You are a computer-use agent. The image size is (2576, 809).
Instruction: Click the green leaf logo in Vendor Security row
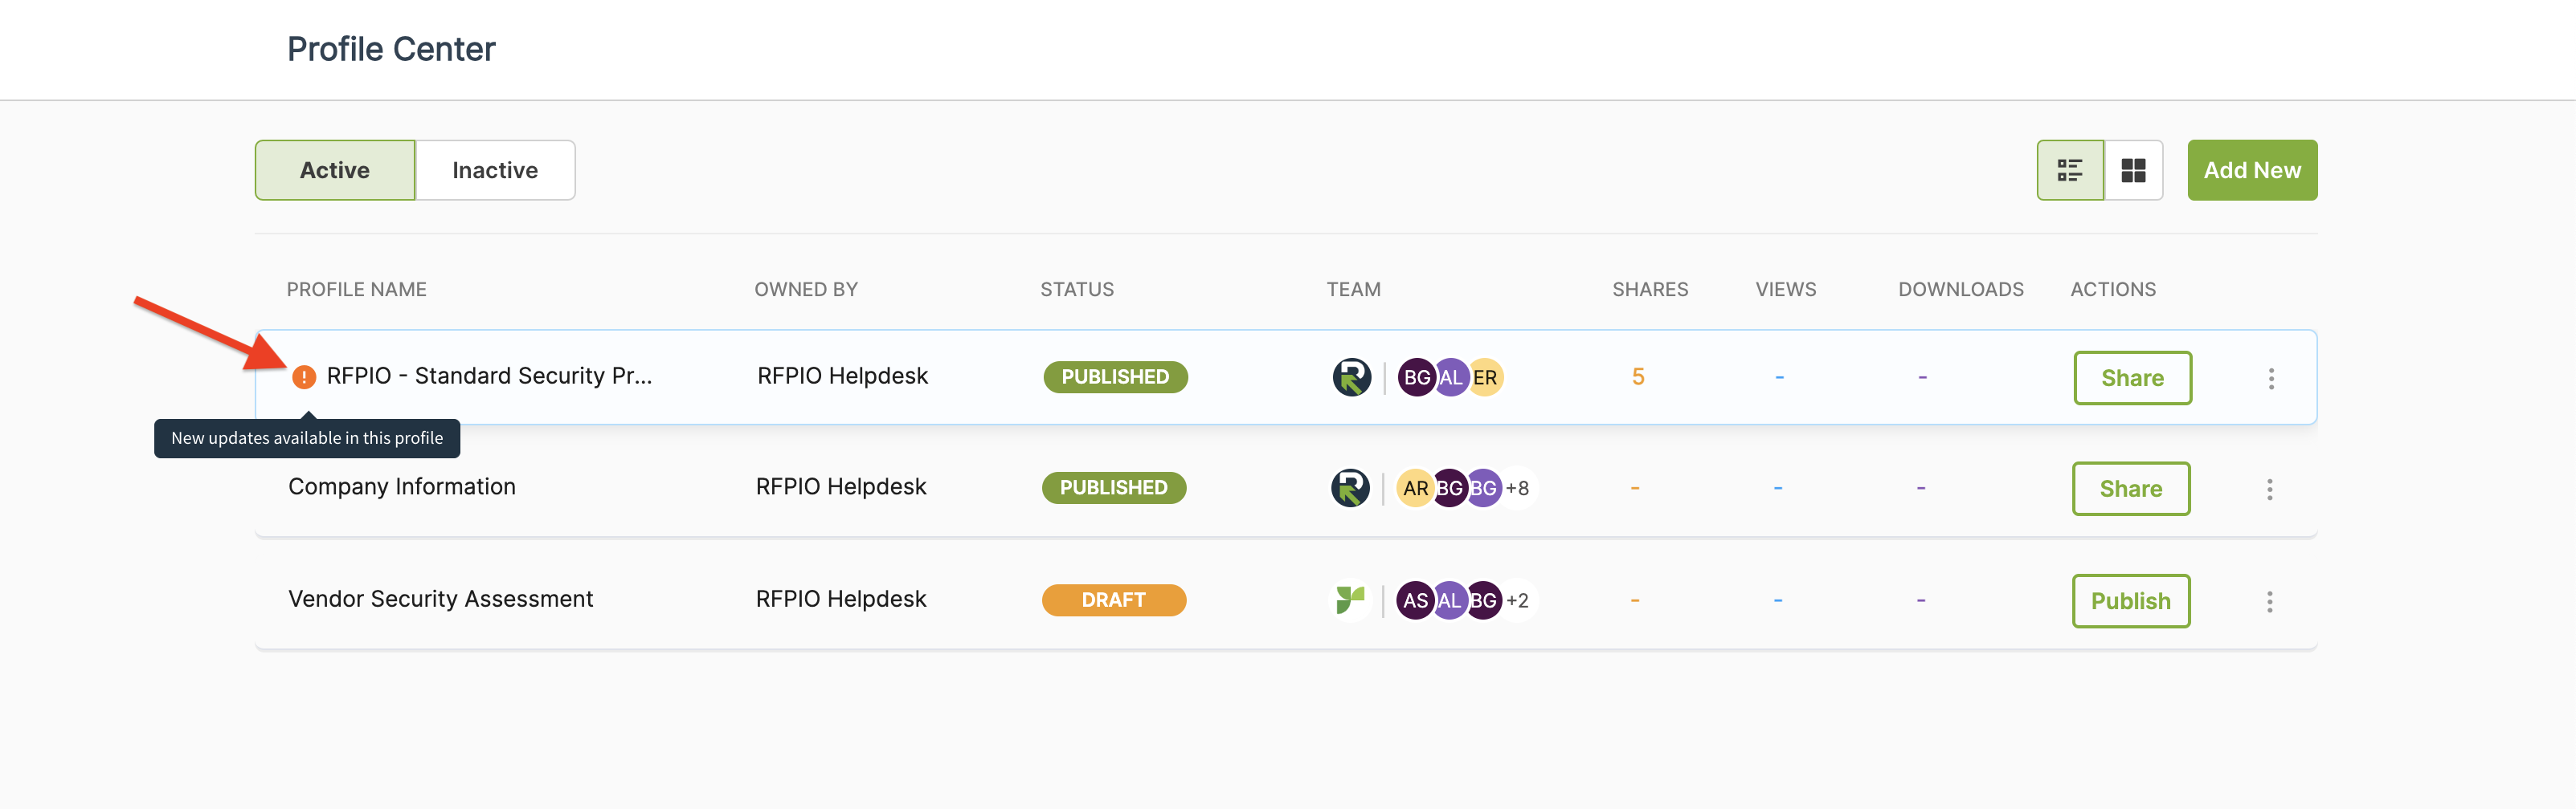pos(1350,600)
